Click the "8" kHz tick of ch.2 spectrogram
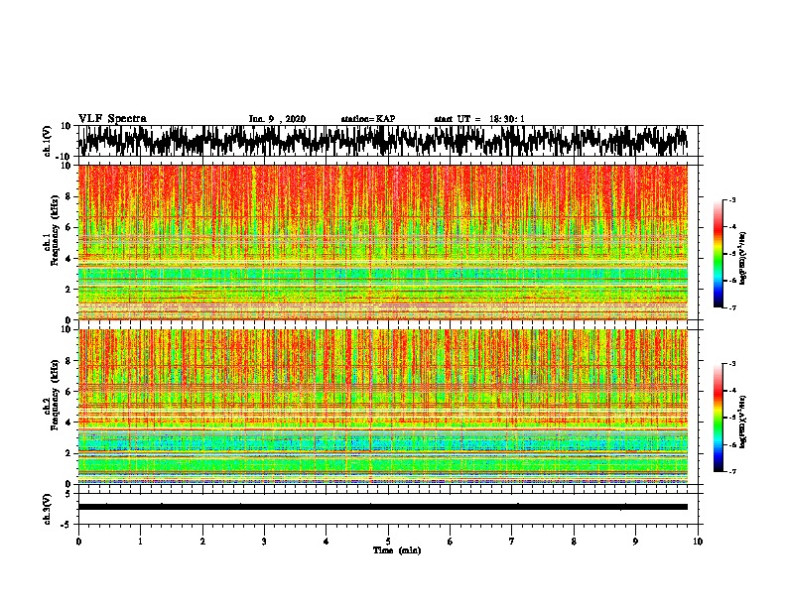 68,361
